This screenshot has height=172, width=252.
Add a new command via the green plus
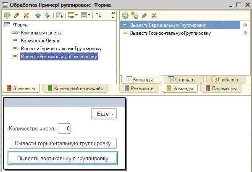click(x=125, y=16)
